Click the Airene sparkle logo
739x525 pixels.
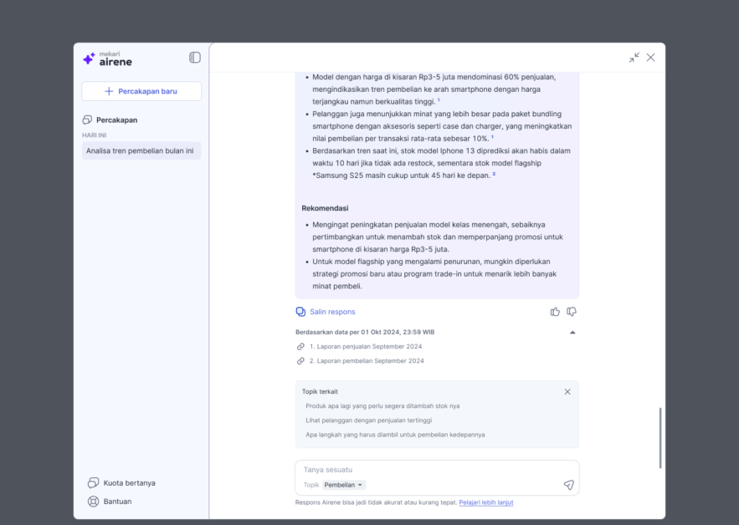click(x=89, y=59)
